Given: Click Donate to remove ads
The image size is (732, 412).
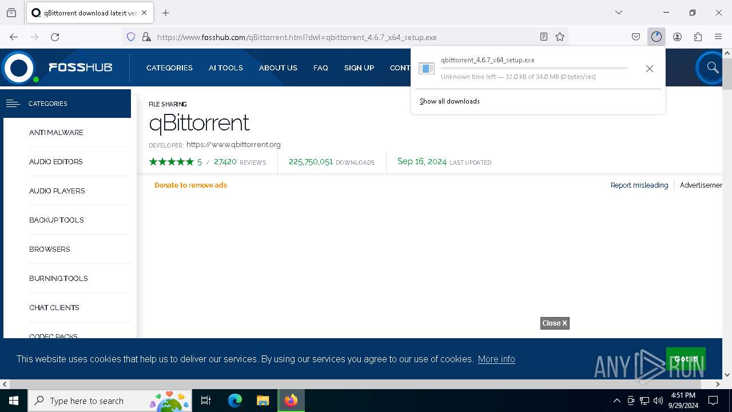Looking at the screenshot, I should click(x=190, y=185).
